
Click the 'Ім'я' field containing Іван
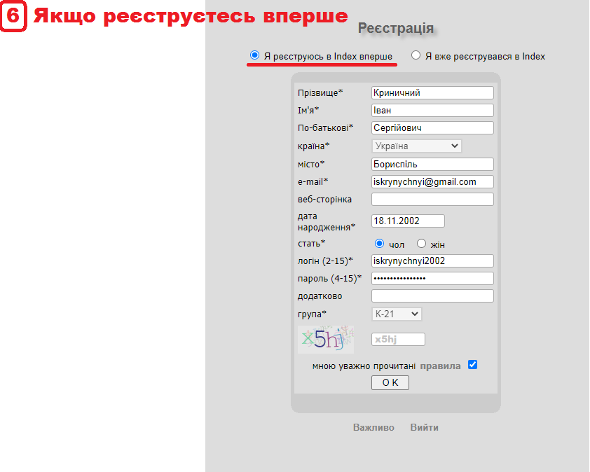pyautogui.click(x=432, y=110)
